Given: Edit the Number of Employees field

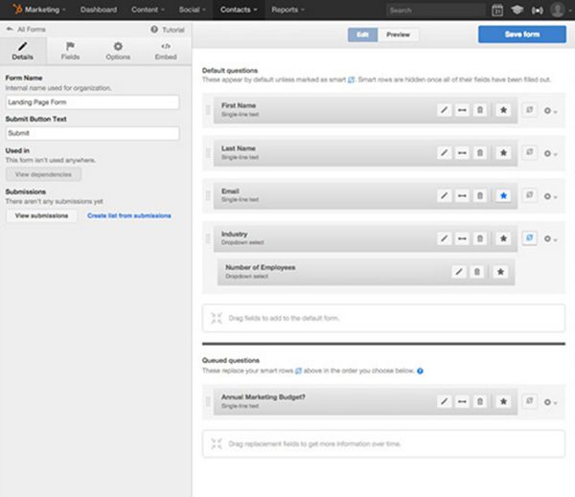Looking at the screenshot, I should [459, 272].
